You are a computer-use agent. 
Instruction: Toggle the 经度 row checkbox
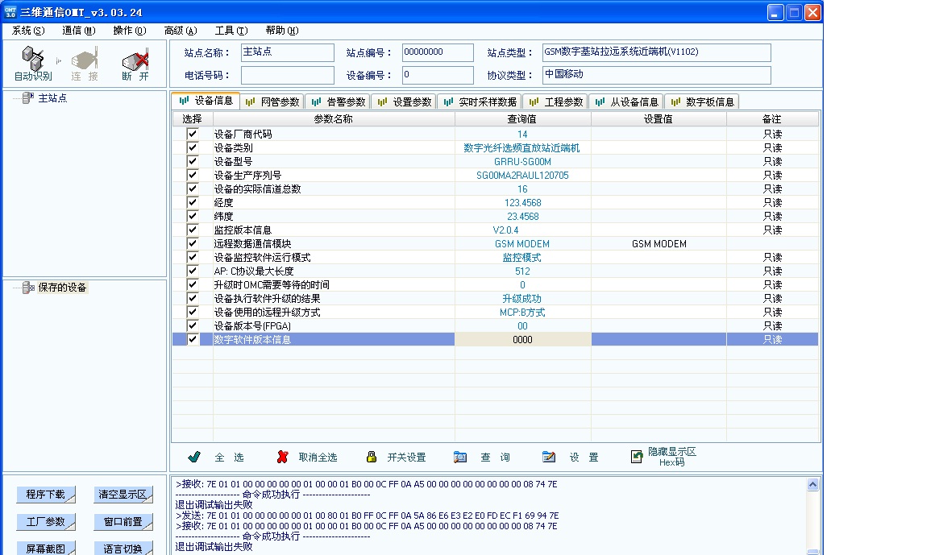click(x=192, y=202)
